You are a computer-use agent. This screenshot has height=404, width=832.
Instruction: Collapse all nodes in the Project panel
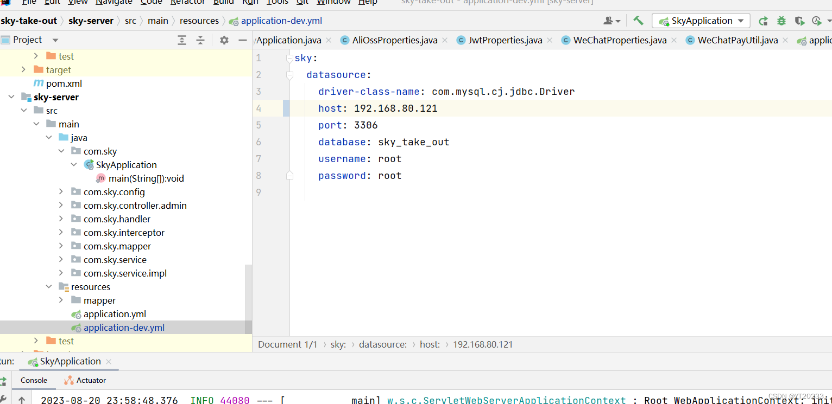point(200,40)
